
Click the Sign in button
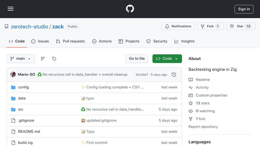click(x=244, y=9)
